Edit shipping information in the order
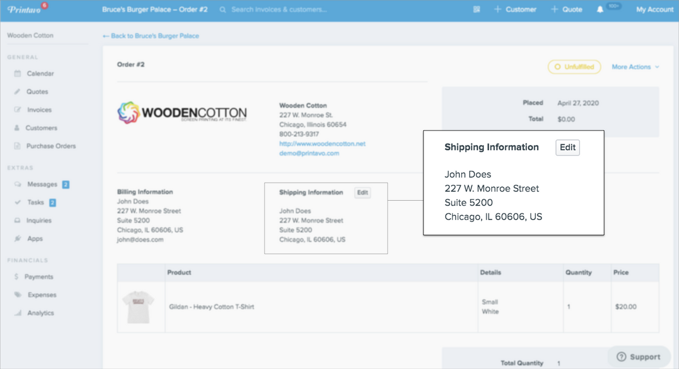The height and width of the screenshot is (369, 679). click(363, 193)
